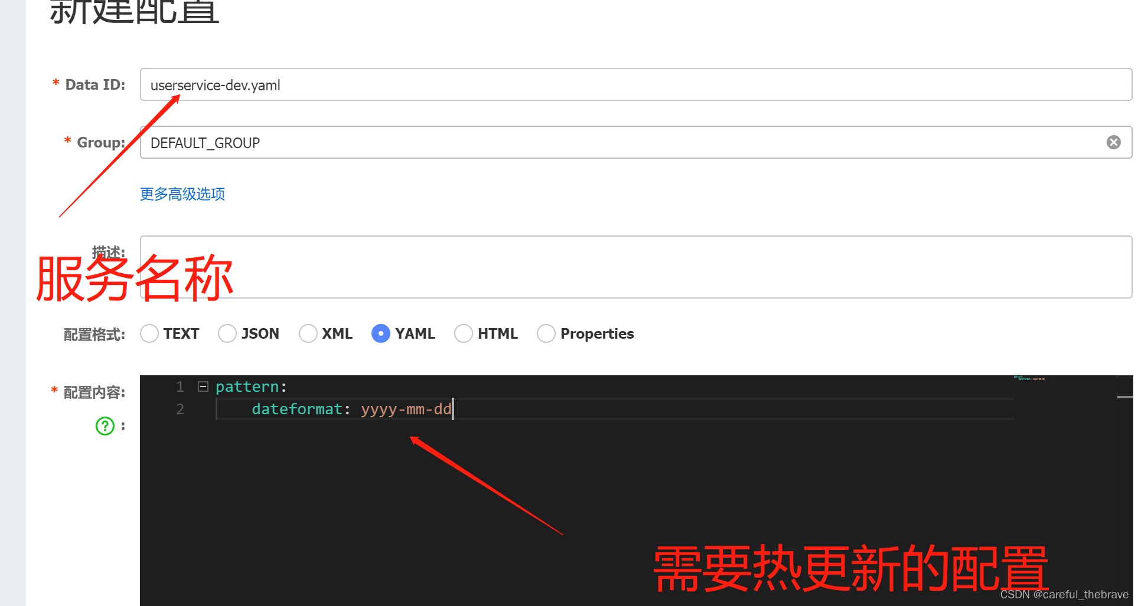1138x606 pixels.
Task: Clear the Group field with the X icon
Action: point(1114,142)
